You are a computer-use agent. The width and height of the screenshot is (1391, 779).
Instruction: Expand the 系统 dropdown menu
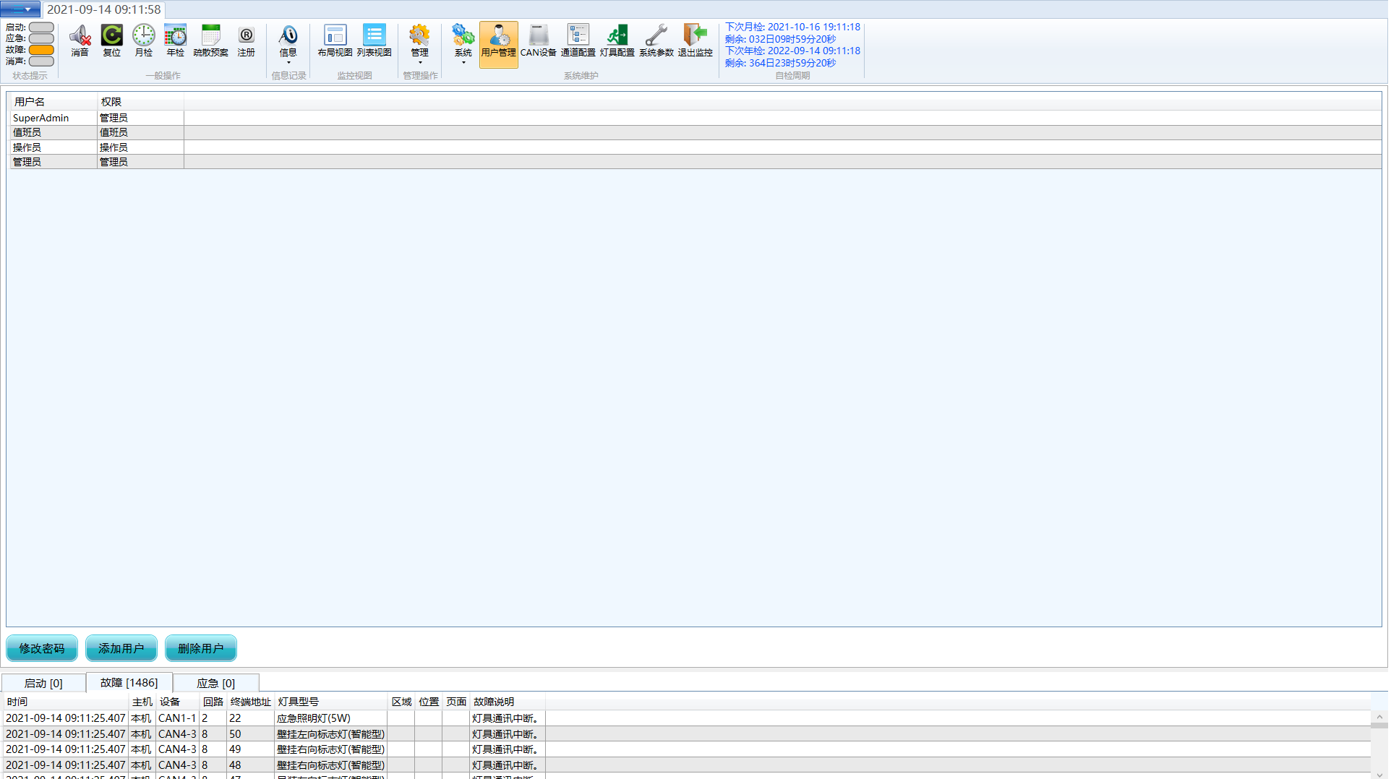pyautogui.click(x=463, y=42)
